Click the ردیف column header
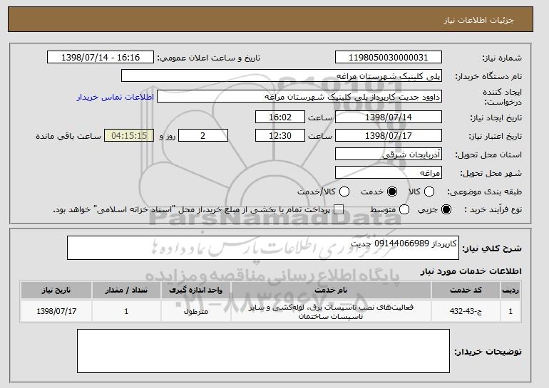549x388 pixels. (x=510, y=290)
